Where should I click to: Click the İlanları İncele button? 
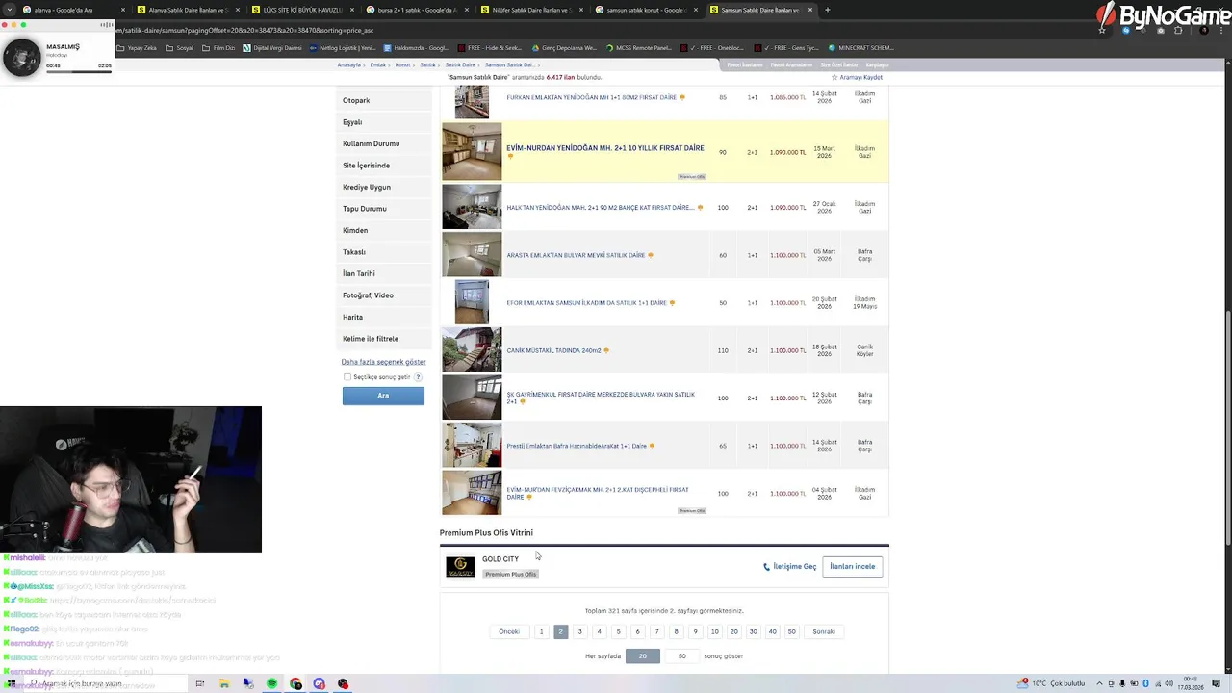853,567
